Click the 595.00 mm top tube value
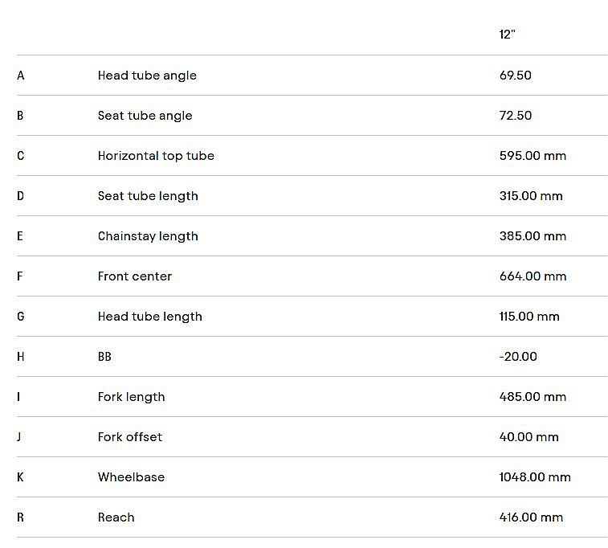Screen dimensions: 608x548 pyautogui.click(x=533, y=156)
